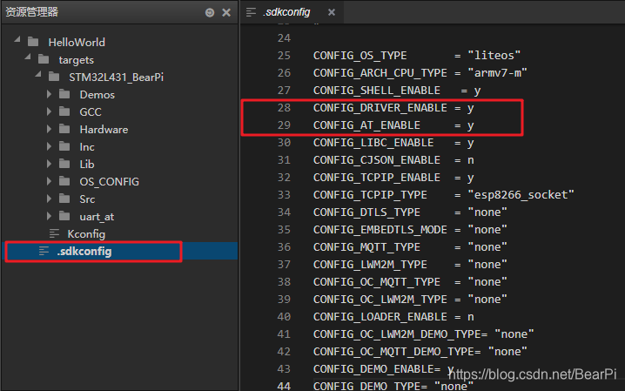Click line CONFIG_LIBC_ENABLE = y

(x=393, y=143)
